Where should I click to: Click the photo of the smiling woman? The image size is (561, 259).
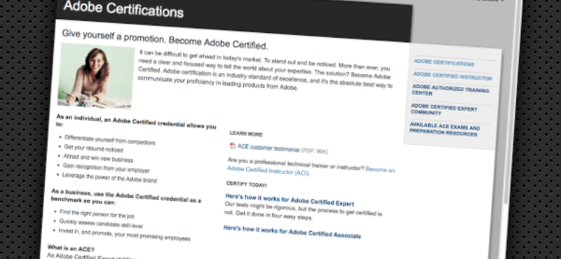pyautogui.click(x=96, y=76)
